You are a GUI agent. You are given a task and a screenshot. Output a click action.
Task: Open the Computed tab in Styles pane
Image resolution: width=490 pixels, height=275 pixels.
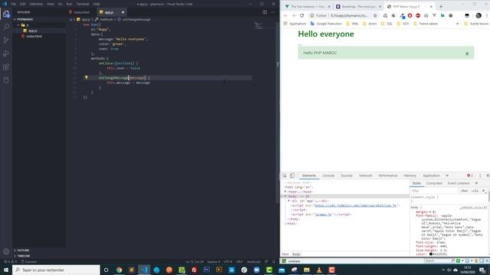434,183
